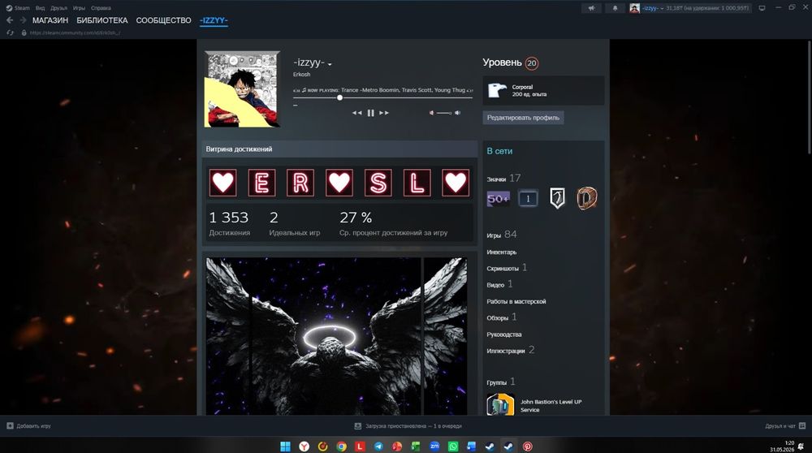The image size is (812, 453).
Task: Go forward with the navigation arrow
Action: point(23,20)
